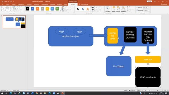The width and height of the screenshot is (169, 95).
Task: Click the tell-me lightbulb search box
Action: [x=84, y=4]
